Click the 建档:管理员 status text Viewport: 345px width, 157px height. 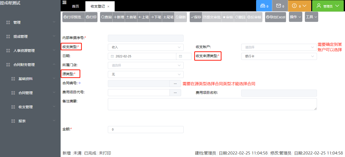pyautogui.click(x=205, y=153)
